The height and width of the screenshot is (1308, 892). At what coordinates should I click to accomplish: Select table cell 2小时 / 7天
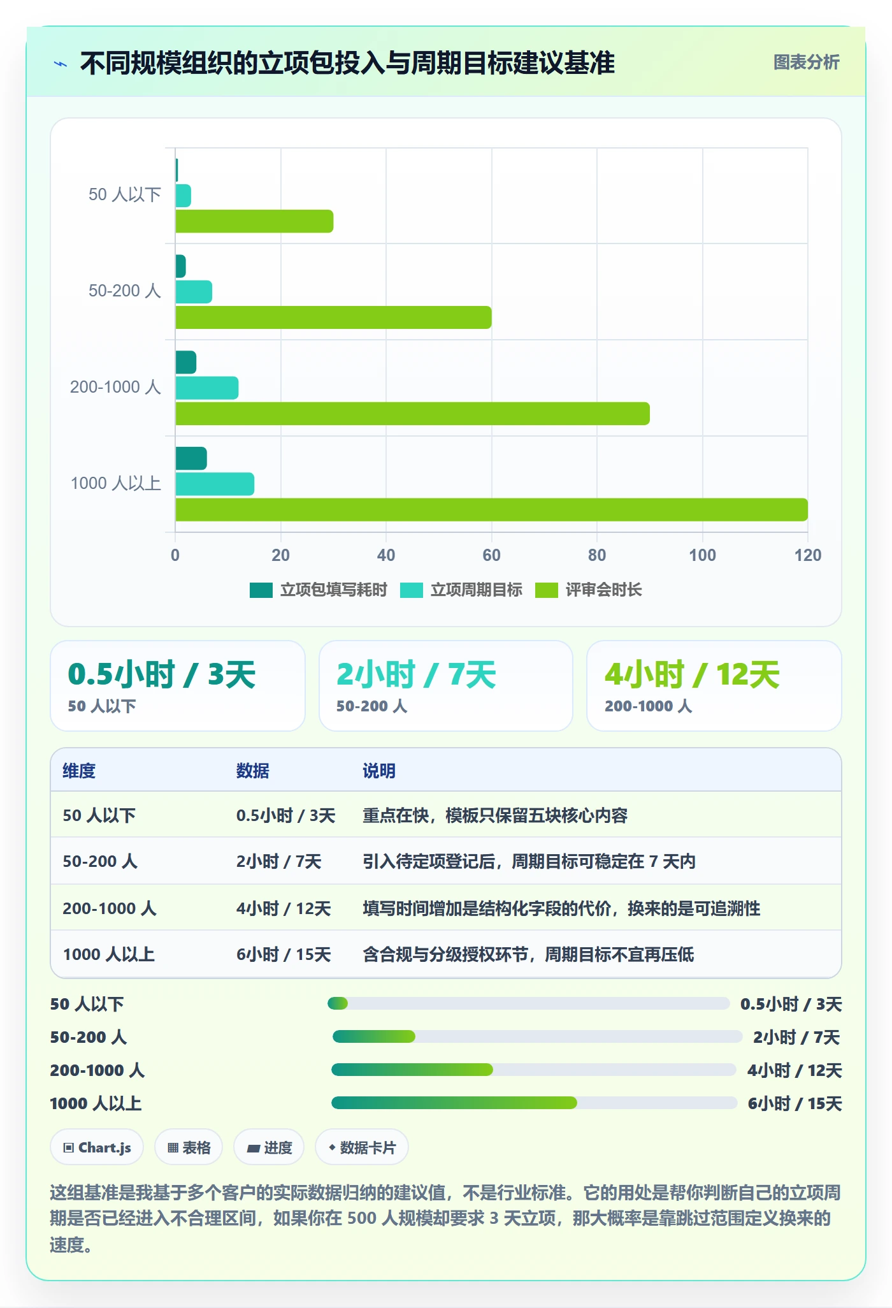[x=279, y=861]
